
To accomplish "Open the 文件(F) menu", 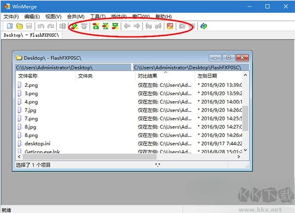I will click(11, 17).
